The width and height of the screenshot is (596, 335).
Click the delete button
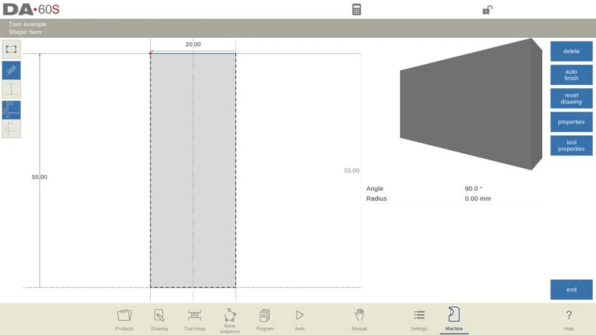(x=571, y=51)
